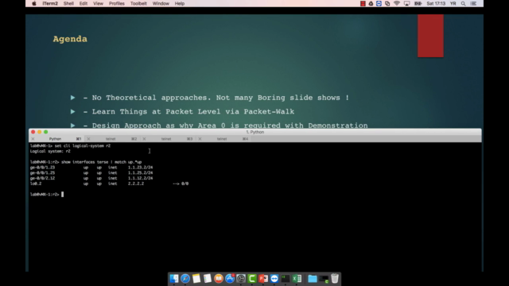Open PowerPoint from the dock

coord(263,279)
